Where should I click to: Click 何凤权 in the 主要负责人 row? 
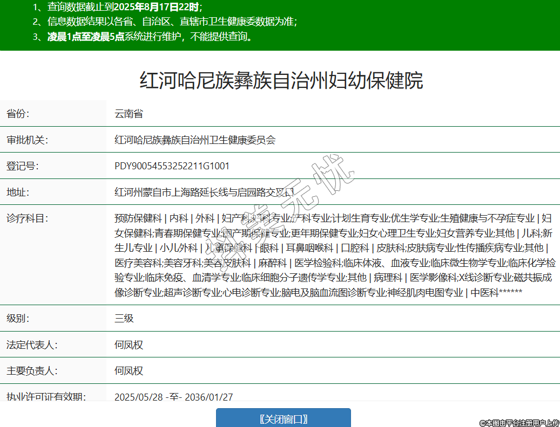tap(129, 371)
